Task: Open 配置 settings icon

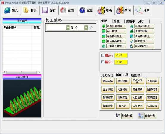Action: tap(63, 10)
